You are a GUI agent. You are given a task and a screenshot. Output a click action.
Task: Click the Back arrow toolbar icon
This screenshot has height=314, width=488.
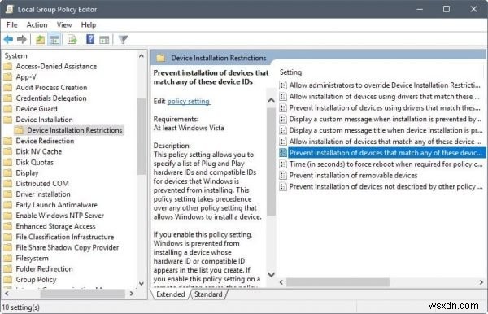tap(8, 40)
